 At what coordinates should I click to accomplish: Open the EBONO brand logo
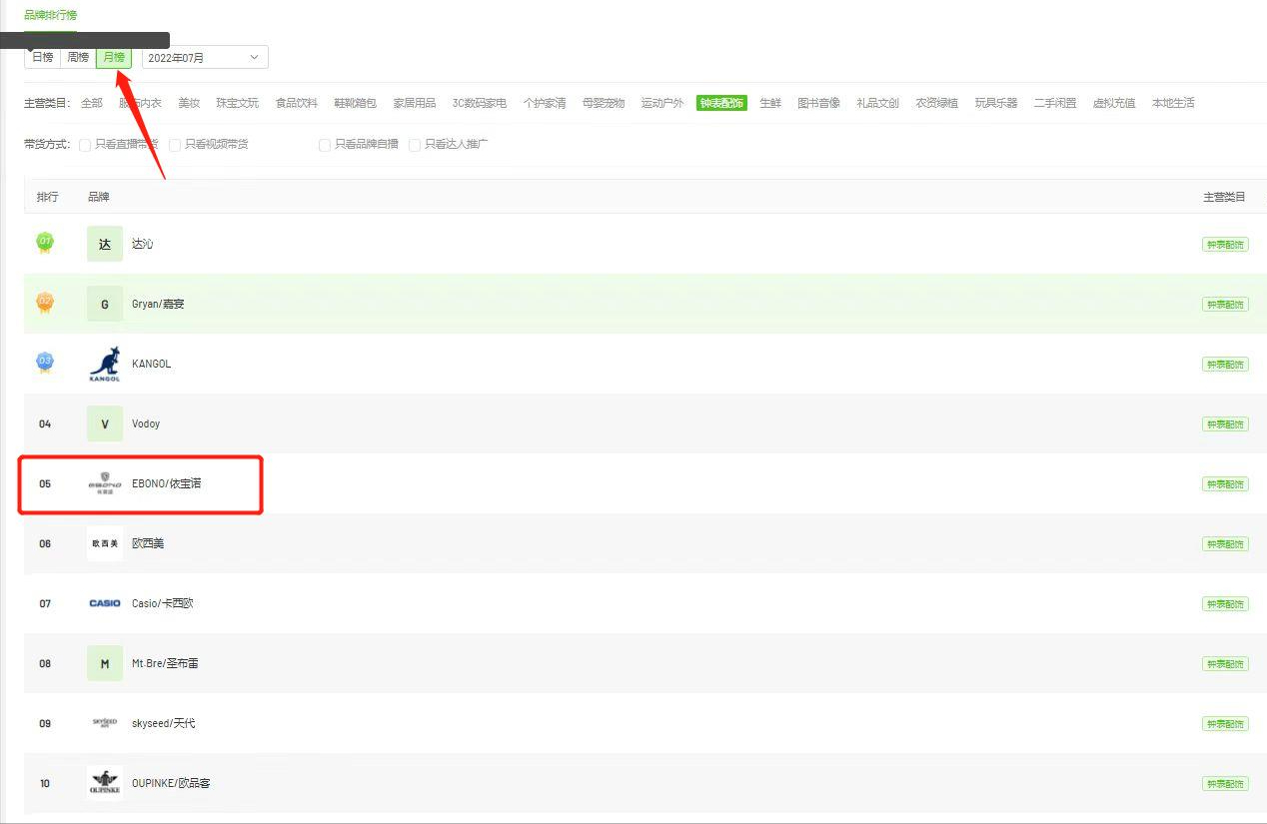click(x=105, y=483)
